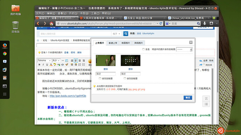The width and height of the screenshot is (241, 135).
Task: Close the upload image dialog
Action: pyautogui.click(x=191, y=43)
